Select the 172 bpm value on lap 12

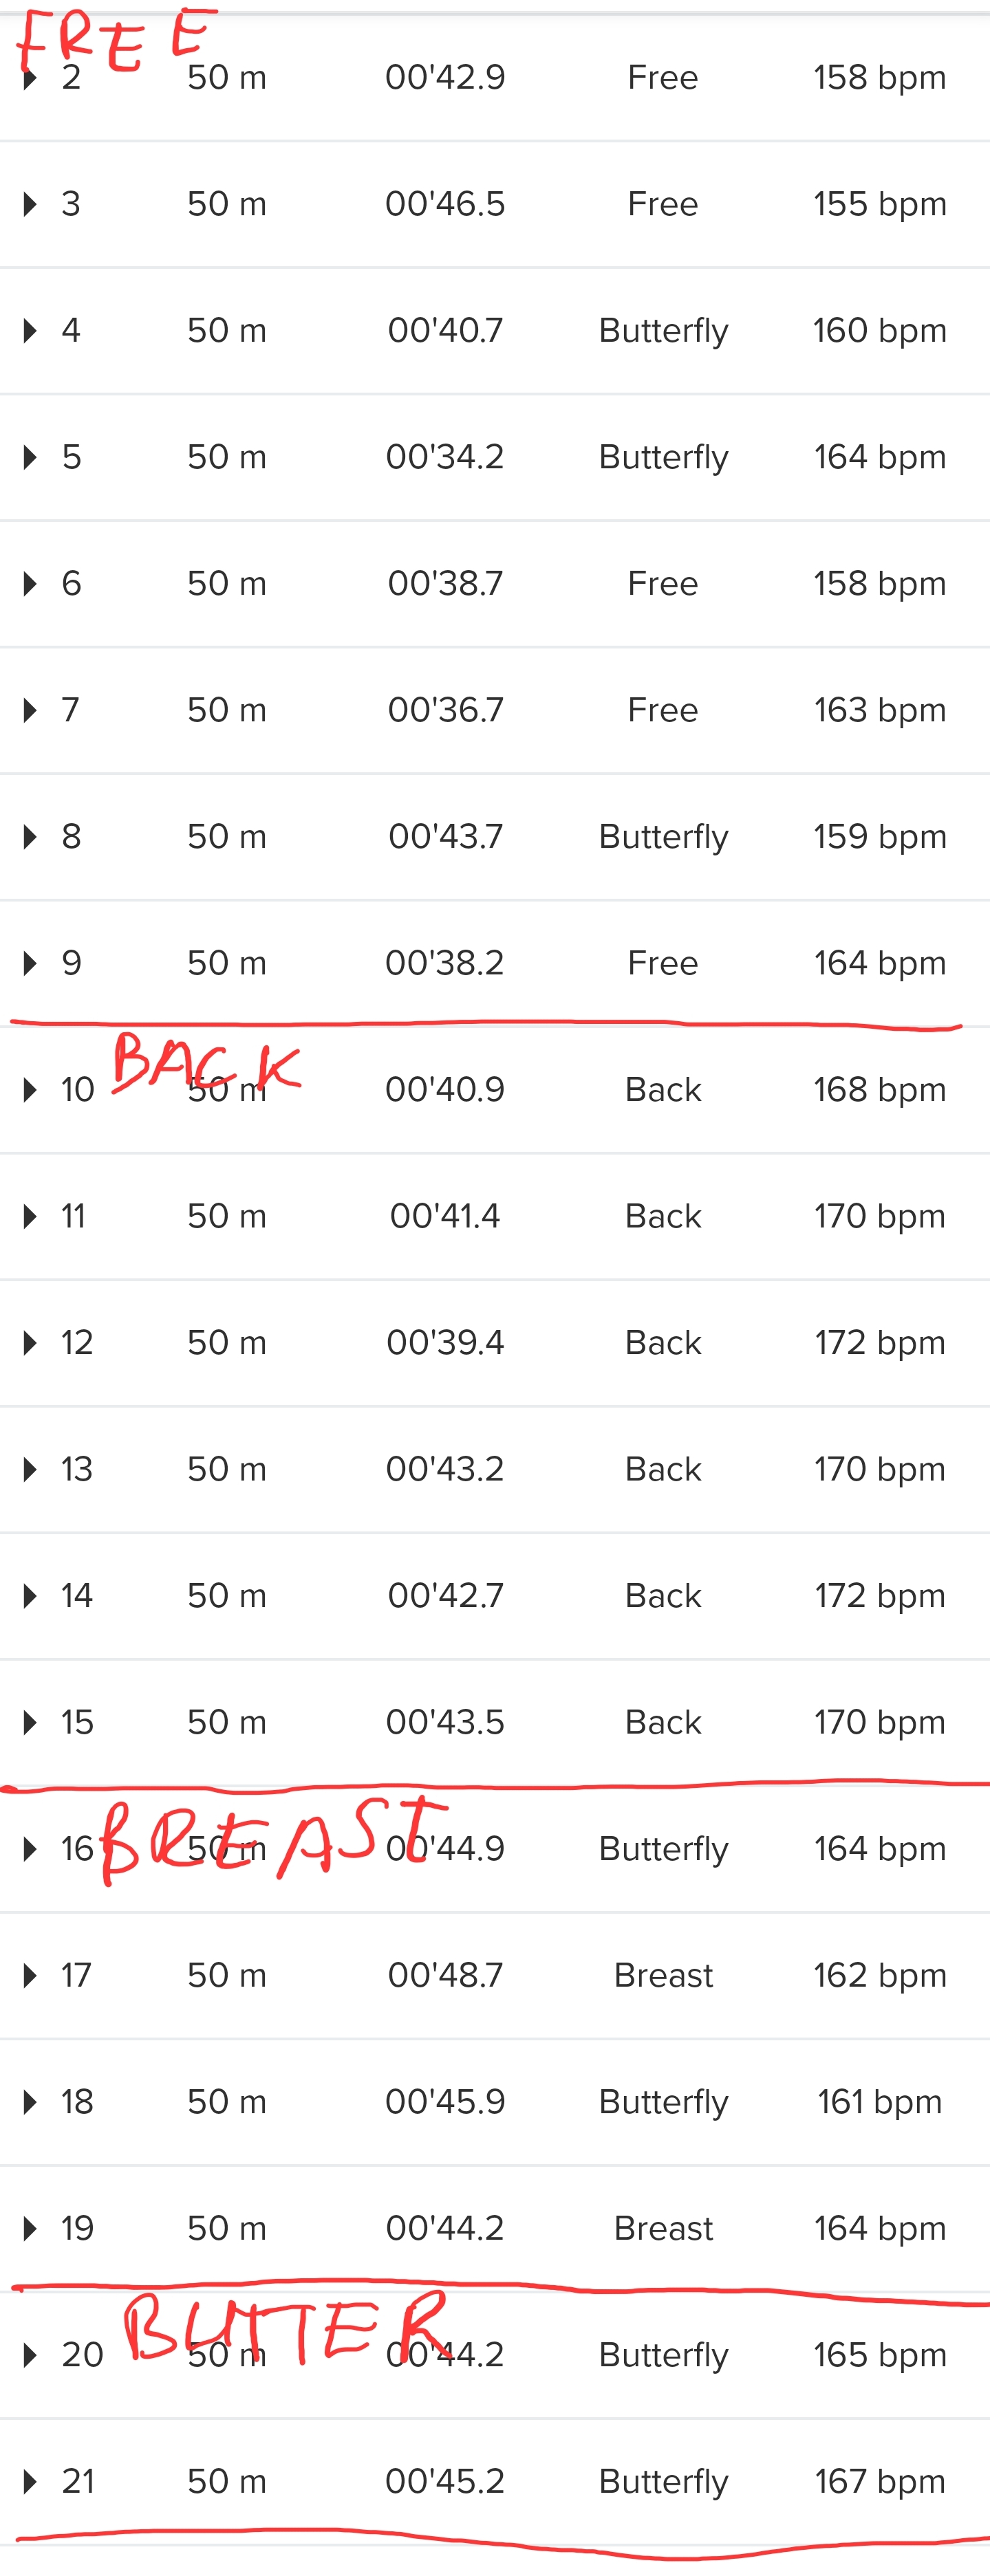[x=880, y=1342]
